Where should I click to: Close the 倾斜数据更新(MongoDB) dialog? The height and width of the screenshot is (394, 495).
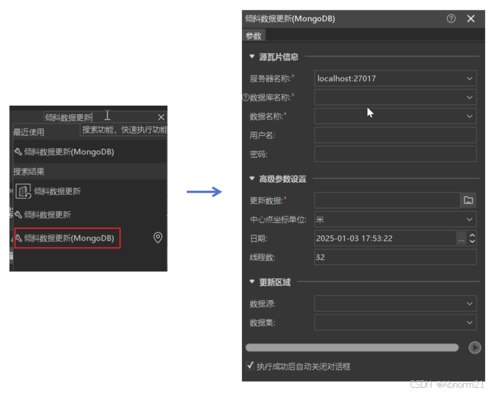(471, 19)
